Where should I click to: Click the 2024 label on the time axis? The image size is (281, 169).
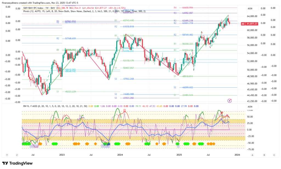coord(120,155)
